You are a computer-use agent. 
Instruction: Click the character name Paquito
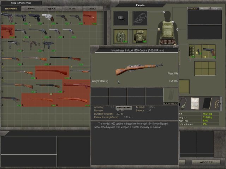click(x=140, y=5)
